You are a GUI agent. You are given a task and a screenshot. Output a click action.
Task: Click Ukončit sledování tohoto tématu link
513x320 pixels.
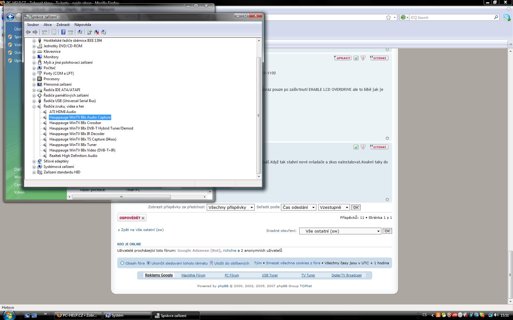click(180, 263)
